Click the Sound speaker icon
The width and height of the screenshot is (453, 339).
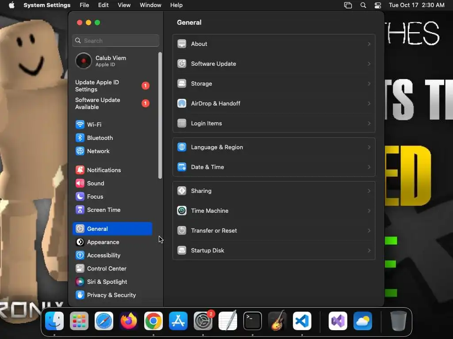(80, 183)
